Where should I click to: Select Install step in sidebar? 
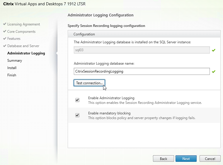tap(12, 68)
